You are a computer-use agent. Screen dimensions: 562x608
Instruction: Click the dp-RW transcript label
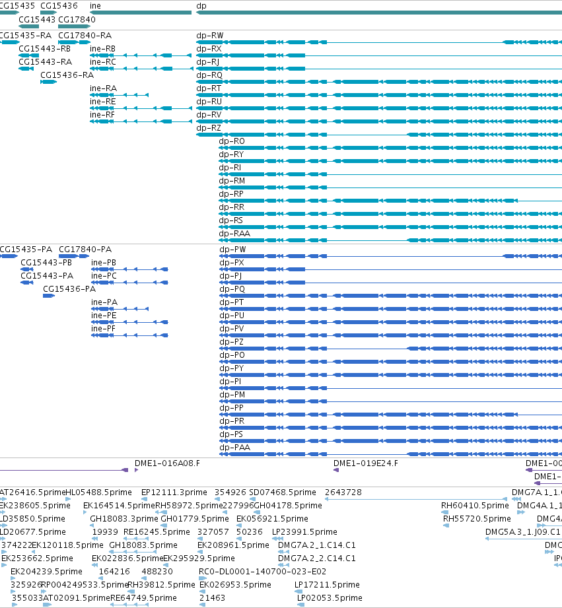click(210, 35)
